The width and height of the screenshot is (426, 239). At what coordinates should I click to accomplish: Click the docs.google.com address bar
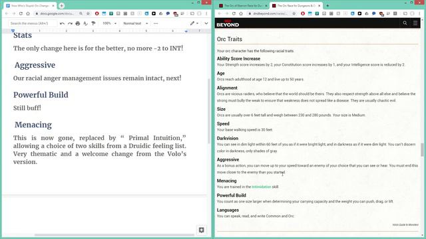[57, 13]
